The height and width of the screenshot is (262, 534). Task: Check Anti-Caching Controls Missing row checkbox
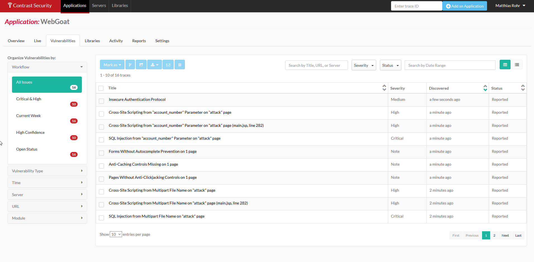[101, 166]
